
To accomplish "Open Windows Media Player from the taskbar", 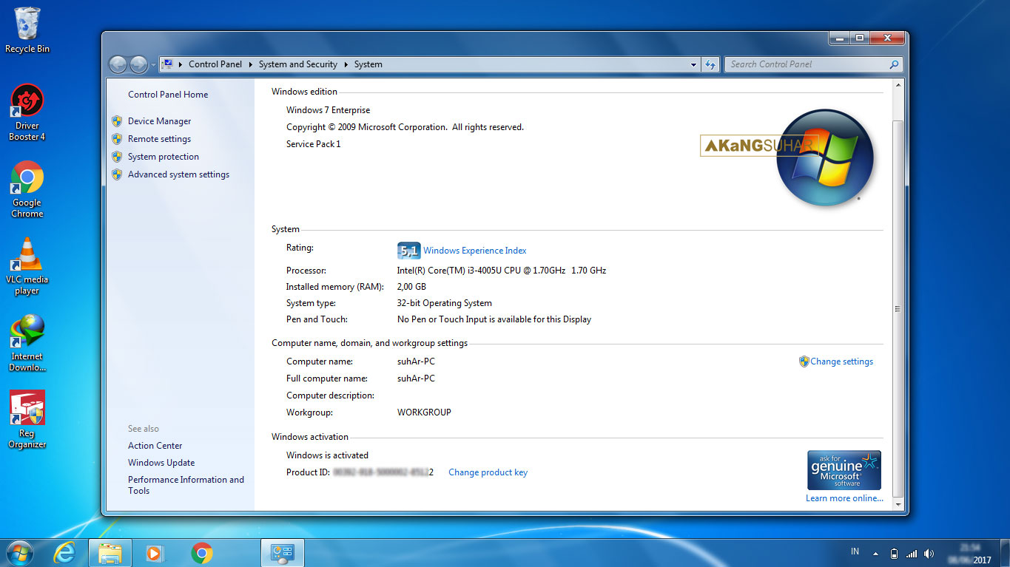I will pos(155,553).
